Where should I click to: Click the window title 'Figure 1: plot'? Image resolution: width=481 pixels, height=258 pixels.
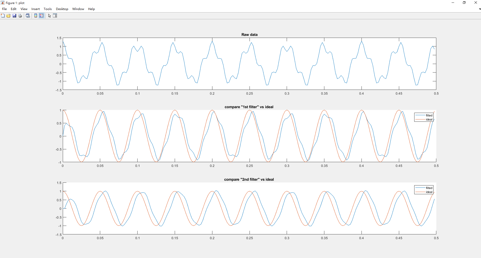point(15,3)
